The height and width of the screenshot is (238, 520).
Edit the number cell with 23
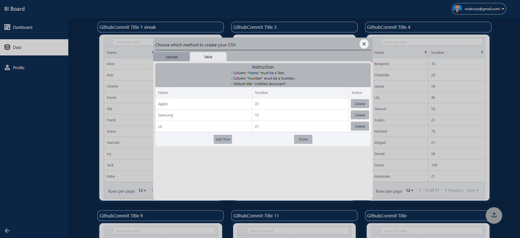(x=300, y=104)
